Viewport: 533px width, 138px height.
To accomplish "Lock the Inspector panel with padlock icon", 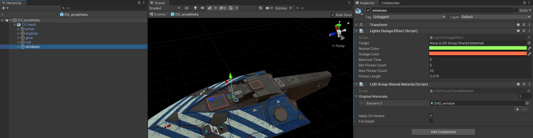I will (524, 3).
